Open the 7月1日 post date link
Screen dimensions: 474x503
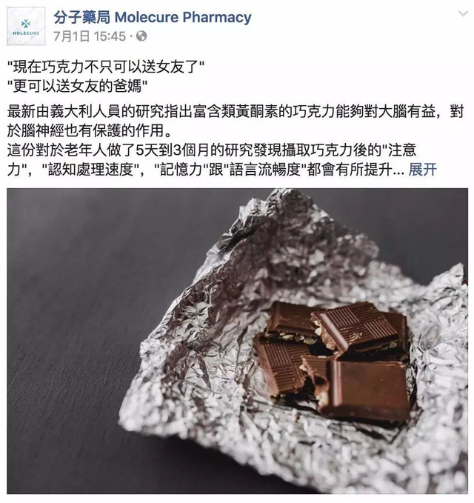(x=72, y=36)
